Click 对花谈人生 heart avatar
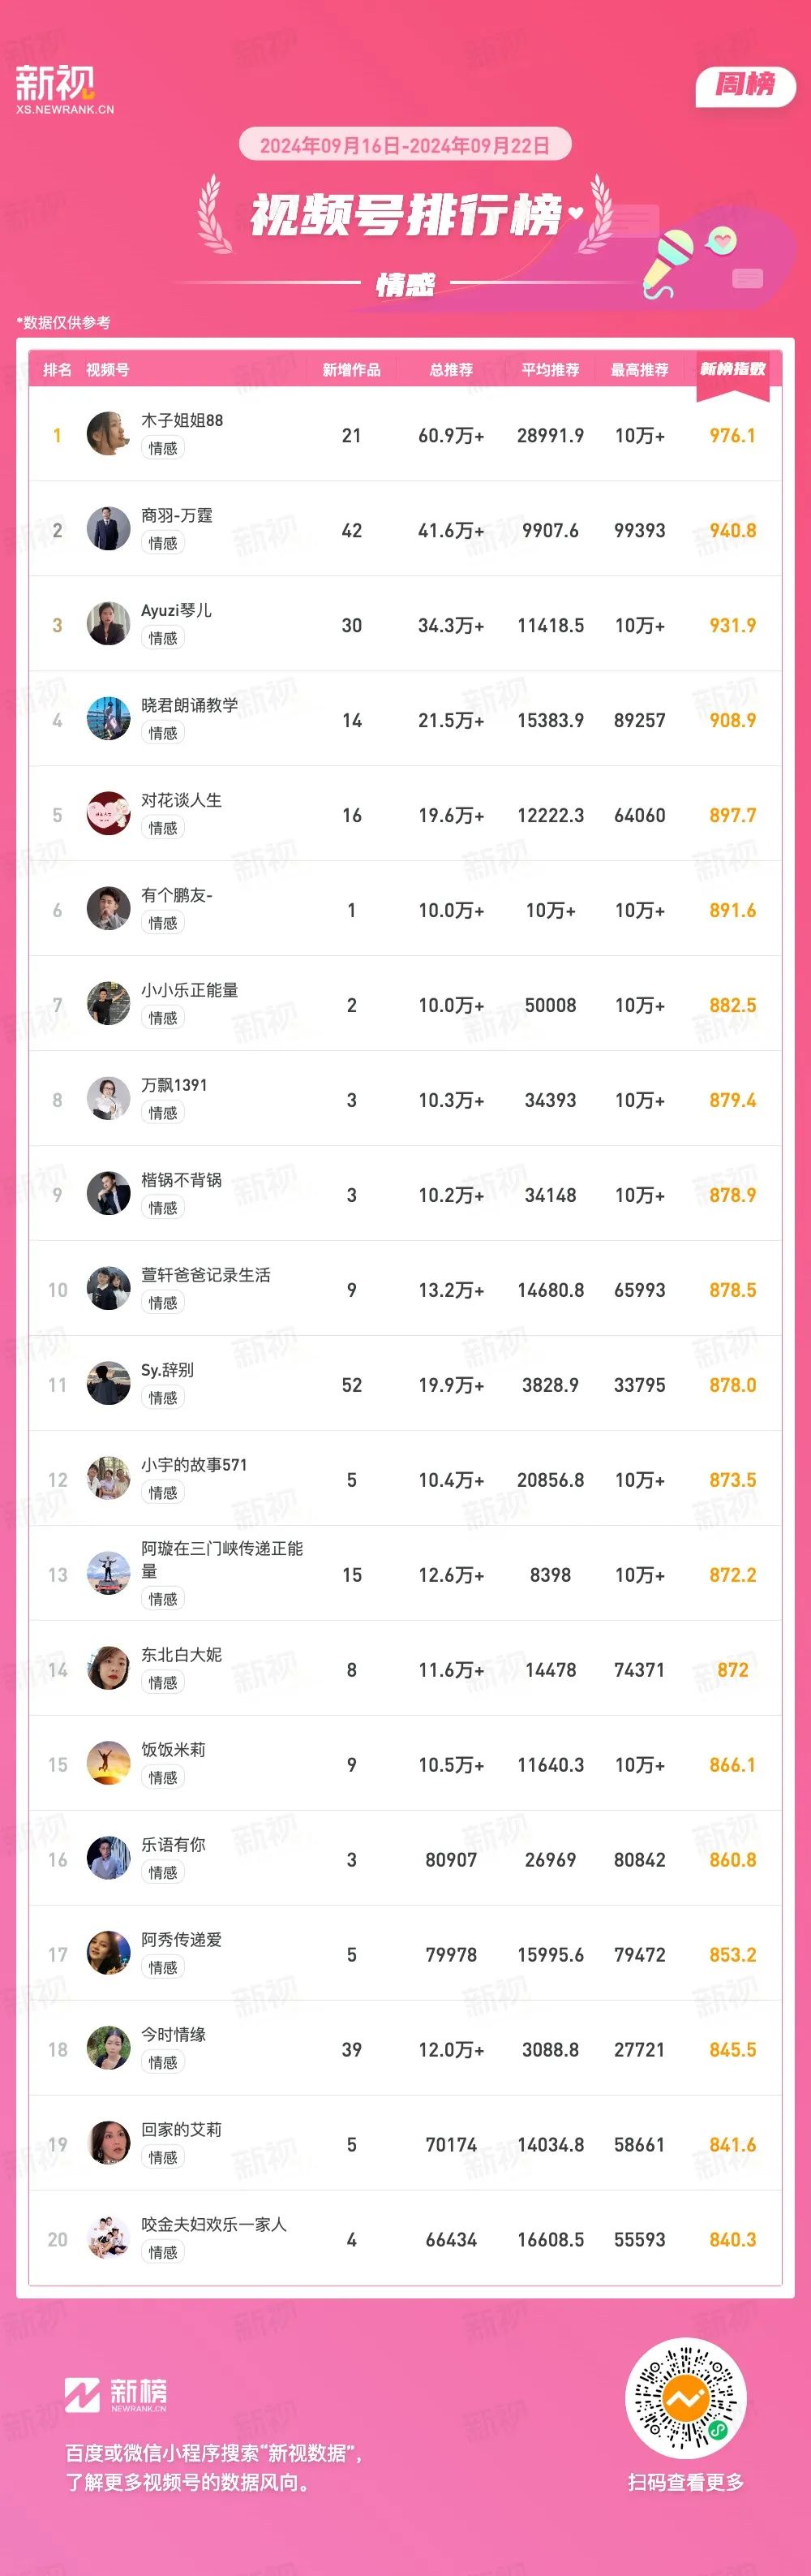The image size is (811, 2576). click(x=109, y=814)
